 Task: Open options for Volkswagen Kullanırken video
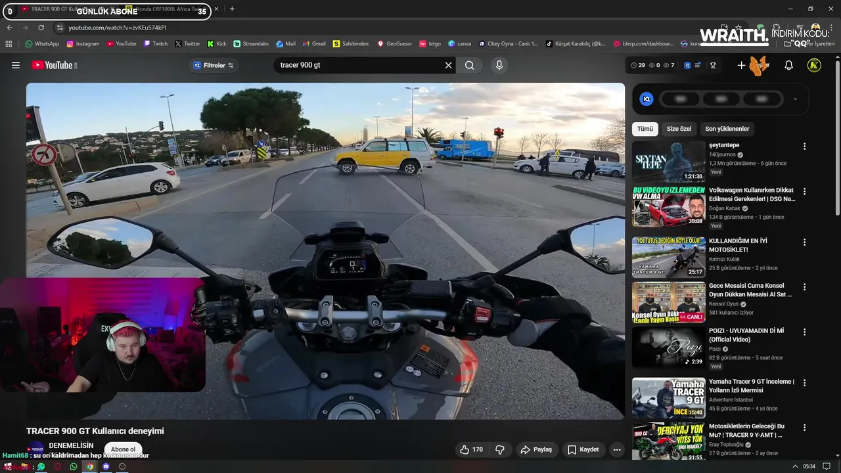point(804,191)
